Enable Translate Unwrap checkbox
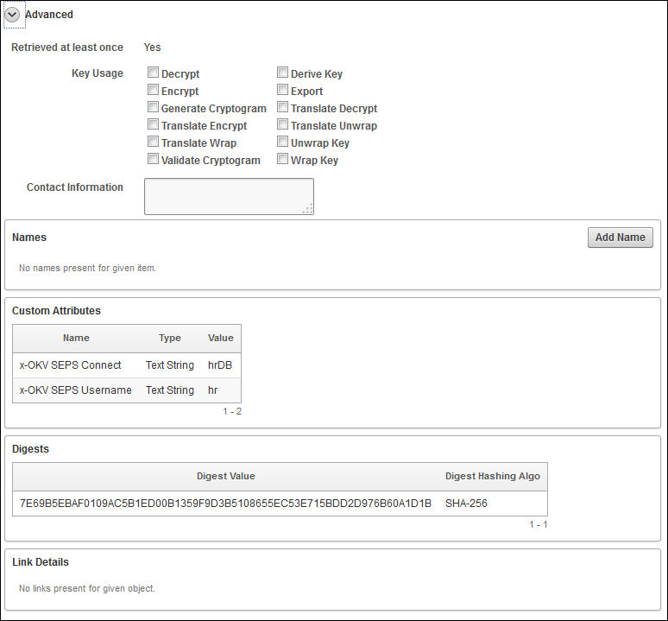The width and height of the screenshot is (668, 621). (x=282, y=124)
